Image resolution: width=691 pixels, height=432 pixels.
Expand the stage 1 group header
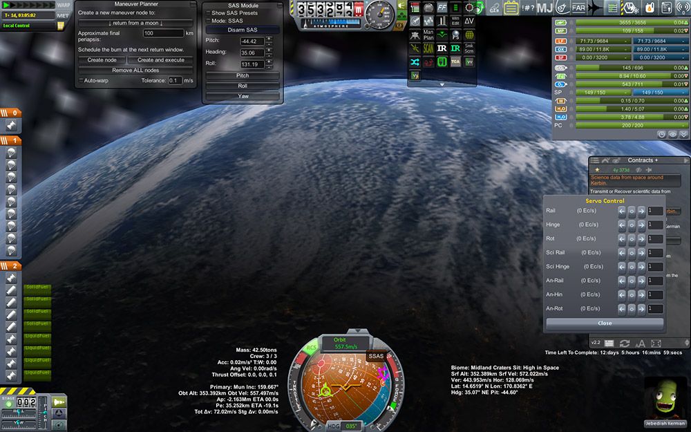tap(10, 140)
